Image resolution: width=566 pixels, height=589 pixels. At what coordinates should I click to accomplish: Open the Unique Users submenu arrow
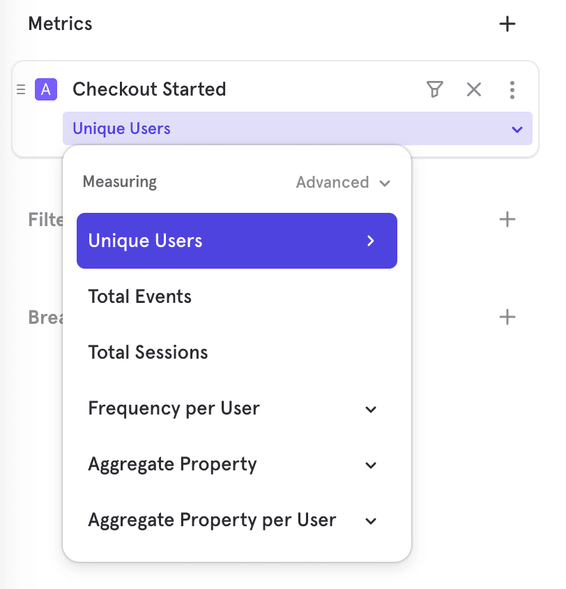click(x=371, y=241)
